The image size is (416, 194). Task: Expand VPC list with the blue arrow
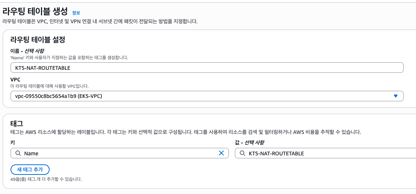click(x=396, y=96)
